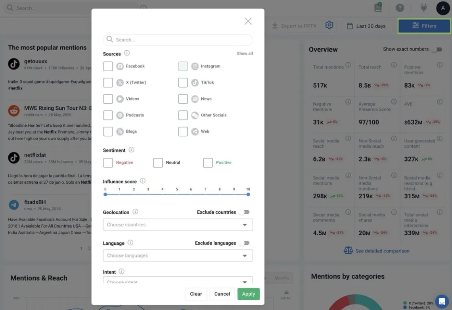Open See detailed comparison link
452x310 pixels.
tap(382, 251)
